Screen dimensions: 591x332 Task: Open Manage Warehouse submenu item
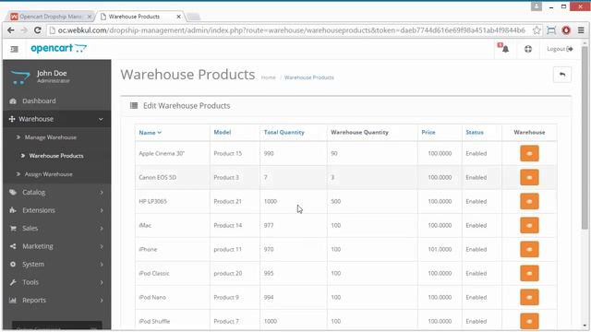(51, 137)
